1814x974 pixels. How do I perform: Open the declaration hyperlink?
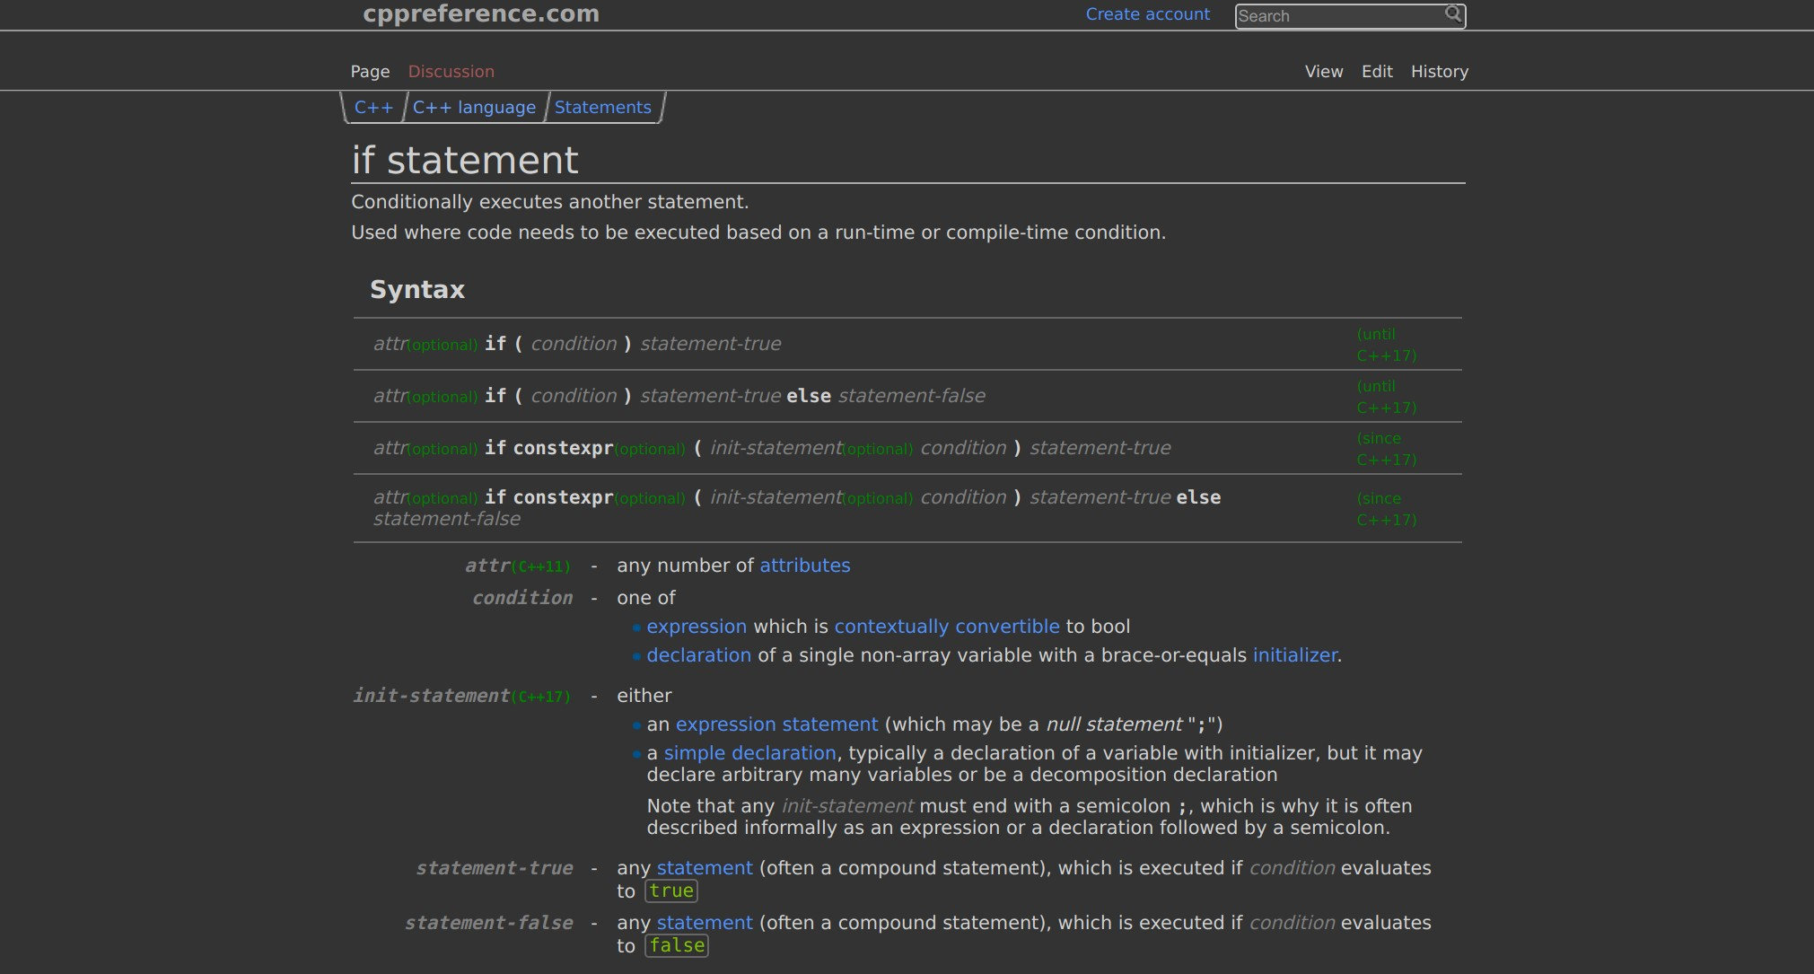(x=699, y=654)
